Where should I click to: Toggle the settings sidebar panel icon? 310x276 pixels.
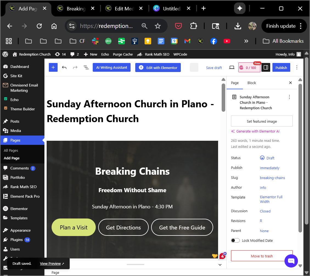click(266, 68)
